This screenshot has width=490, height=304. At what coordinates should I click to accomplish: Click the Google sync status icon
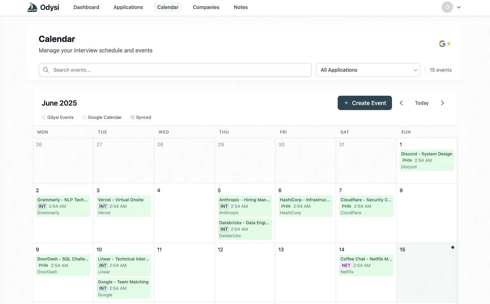click(445, 44)
